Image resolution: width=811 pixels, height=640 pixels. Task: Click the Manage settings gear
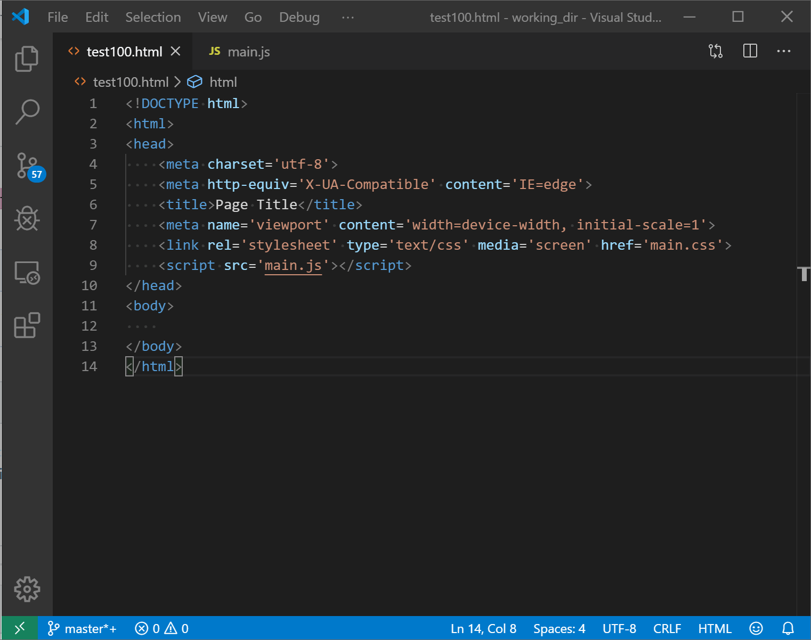27,589
